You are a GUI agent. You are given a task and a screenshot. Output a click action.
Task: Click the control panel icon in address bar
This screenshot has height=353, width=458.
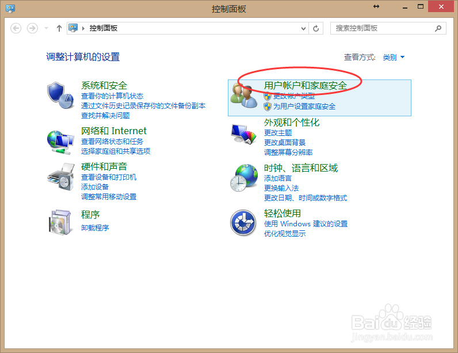click(72, 28)
